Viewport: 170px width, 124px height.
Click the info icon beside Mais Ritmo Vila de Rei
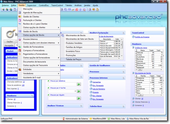[x=128, y=119]
